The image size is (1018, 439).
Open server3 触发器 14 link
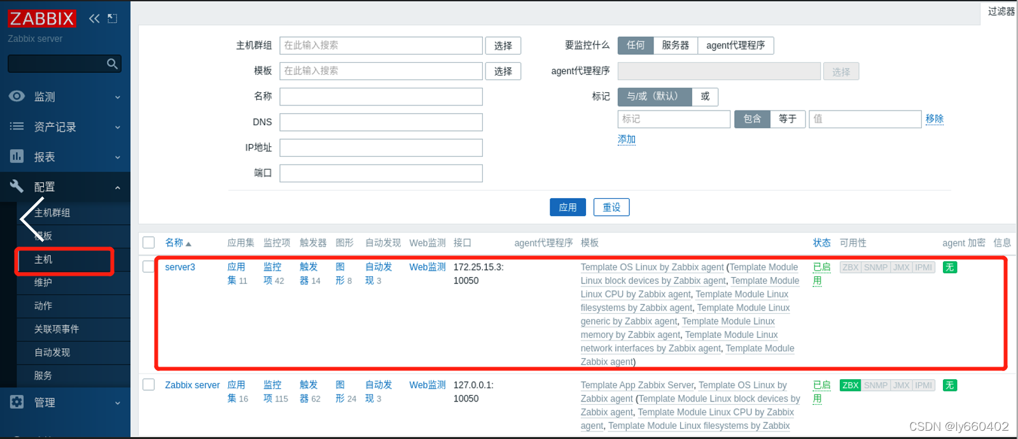click(310, 274)
